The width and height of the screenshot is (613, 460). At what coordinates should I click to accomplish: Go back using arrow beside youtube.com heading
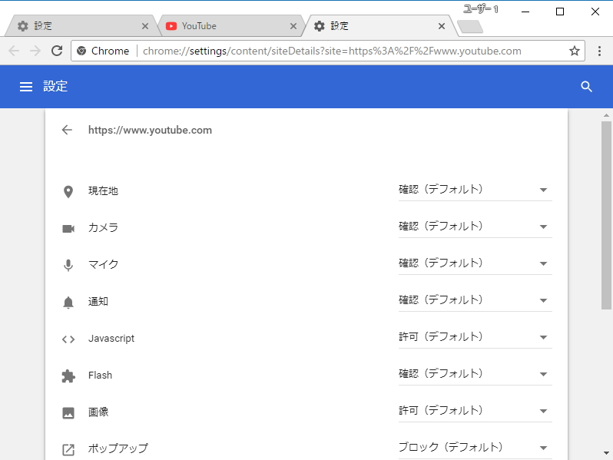[x=68, y=130]
